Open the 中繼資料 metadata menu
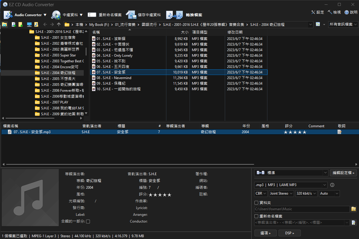359x239 pixels. tap(67, 15)
